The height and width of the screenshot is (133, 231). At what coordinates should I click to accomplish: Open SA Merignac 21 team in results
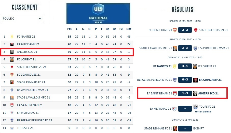coord(160,109)
